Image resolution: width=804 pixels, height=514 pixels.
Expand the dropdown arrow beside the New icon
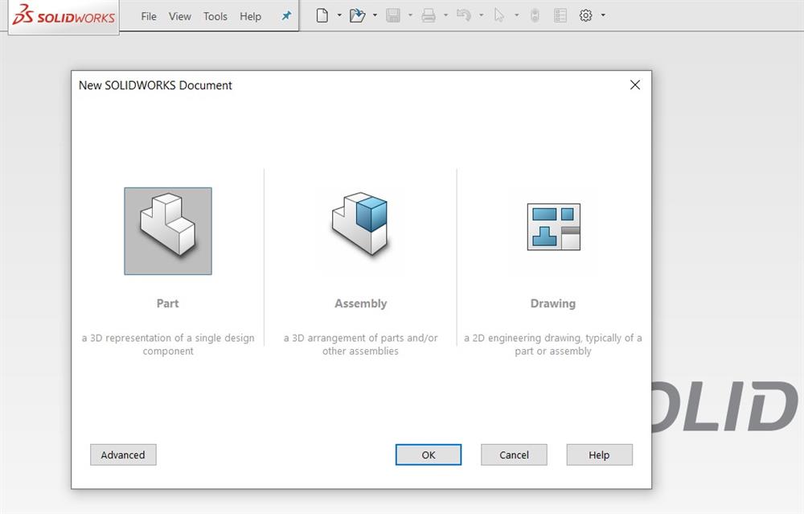[339, 15]
